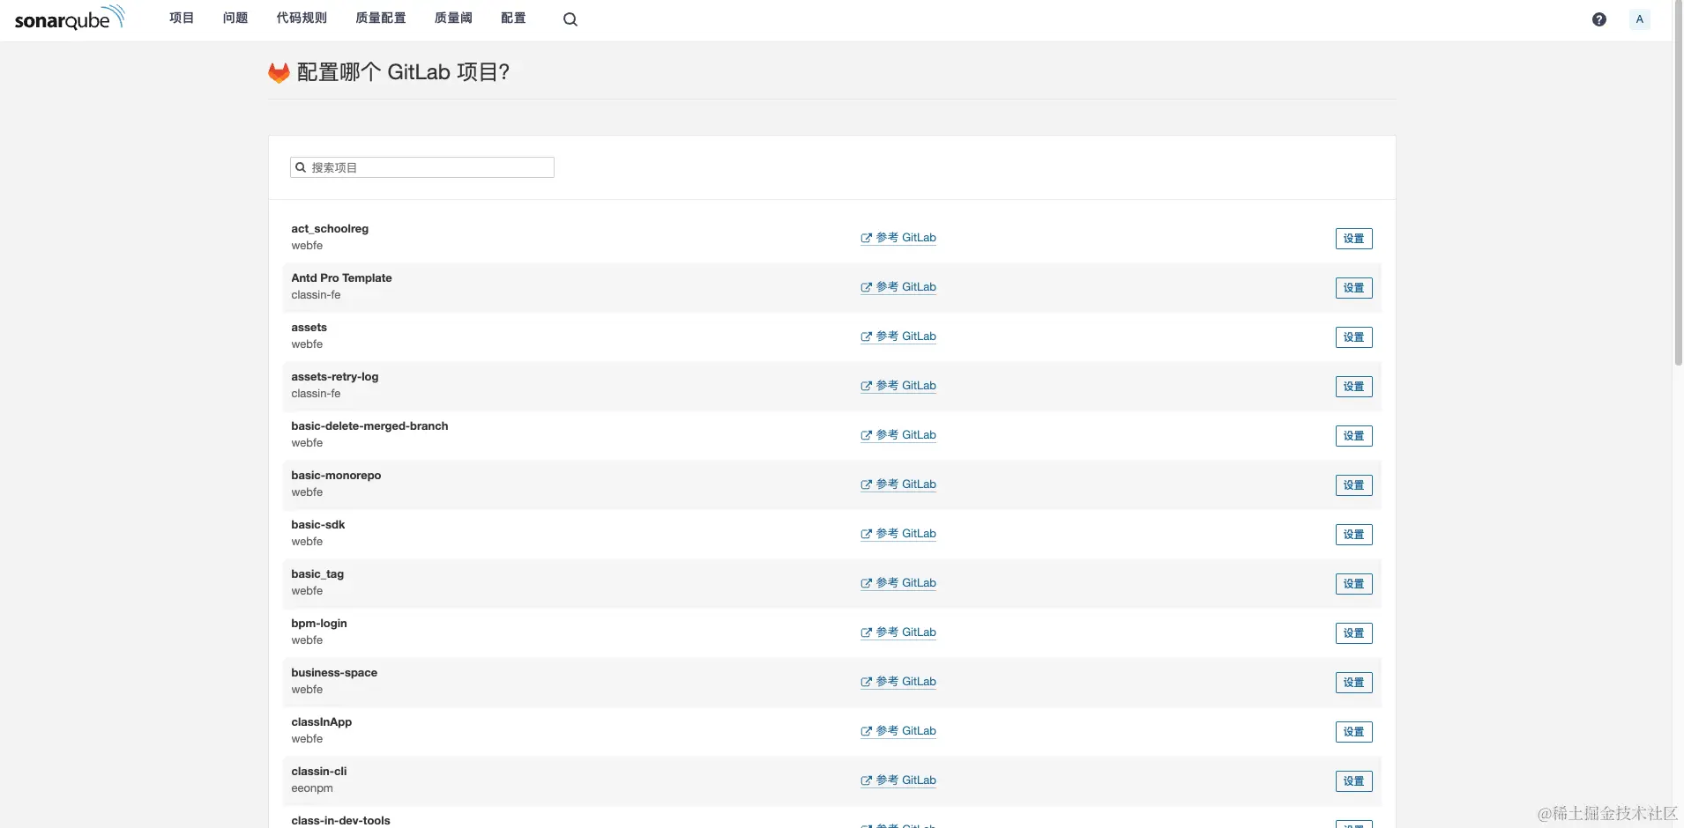The width and height of the screenshot is (1684, 828).
Task: Click the SonarQube logo
Action: coord(70,18)
